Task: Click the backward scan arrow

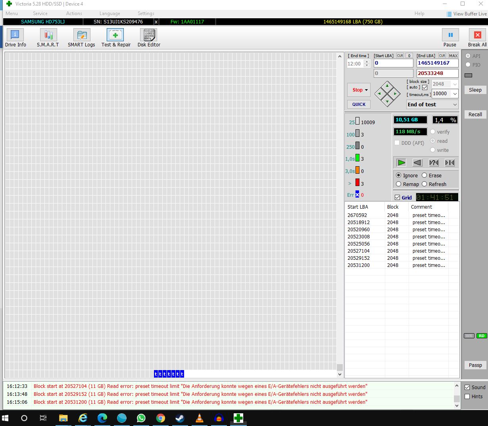Action: [x=417, y=163]
